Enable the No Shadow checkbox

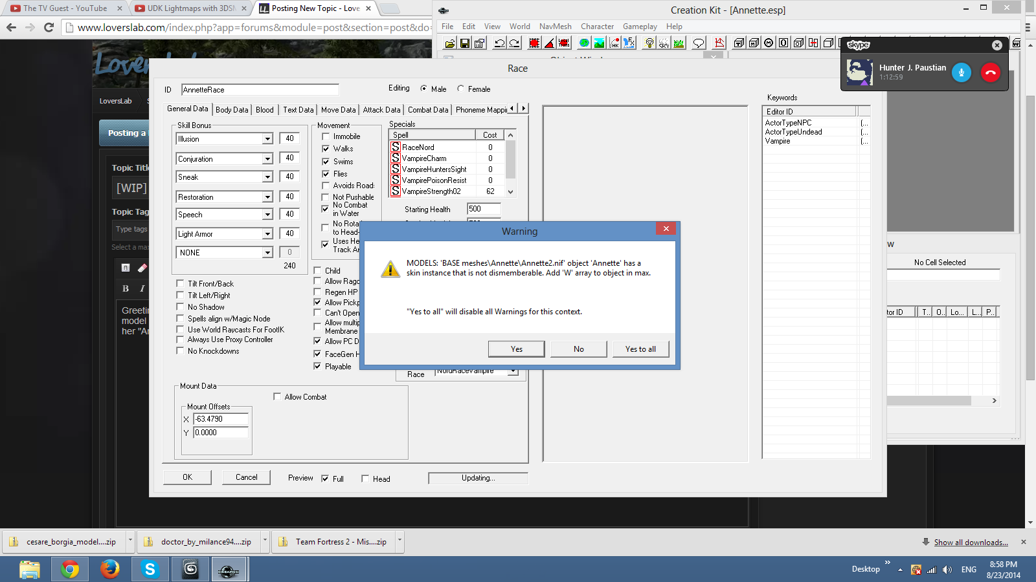180,307
